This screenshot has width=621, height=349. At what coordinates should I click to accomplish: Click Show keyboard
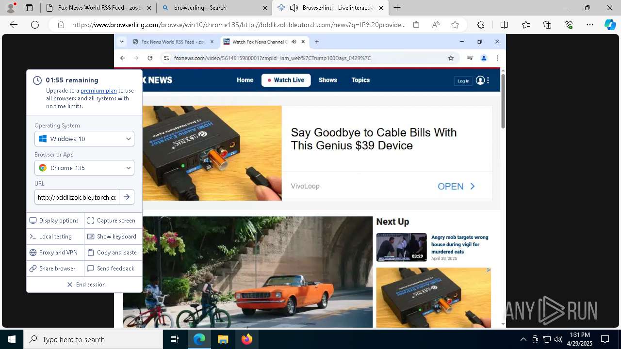coord(113,237)
